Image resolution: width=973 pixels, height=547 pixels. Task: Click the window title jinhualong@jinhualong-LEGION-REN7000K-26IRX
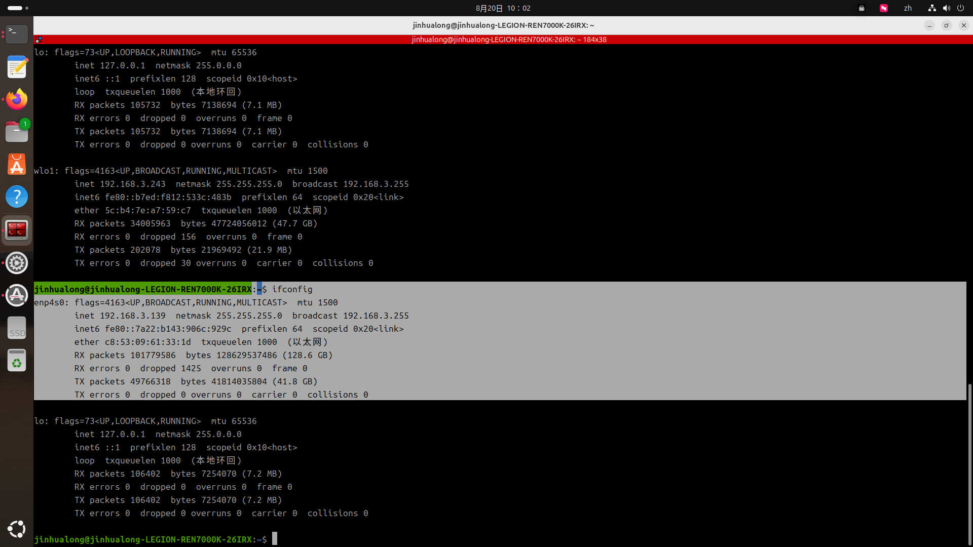coord(503,25)
